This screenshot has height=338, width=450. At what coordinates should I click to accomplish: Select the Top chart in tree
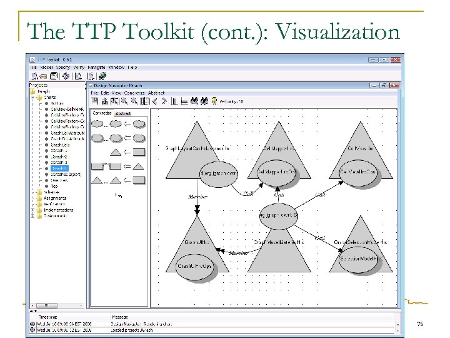(54, 187)
